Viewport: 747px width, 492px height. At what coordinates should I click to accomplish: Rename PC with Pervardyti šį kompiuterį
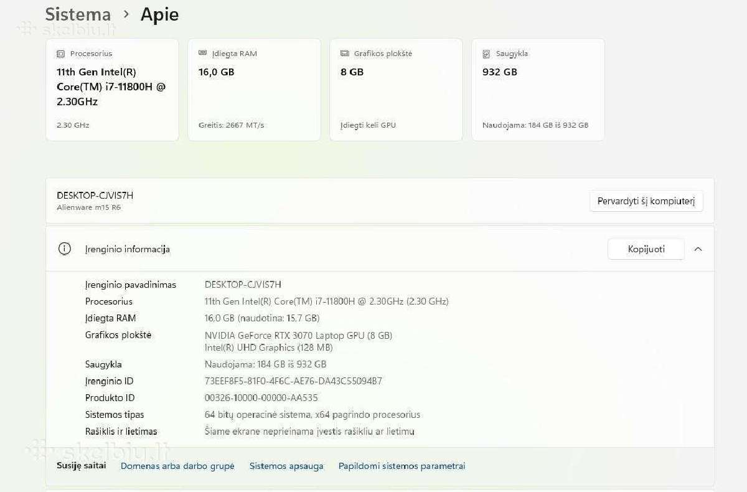(x=646, y=201)
